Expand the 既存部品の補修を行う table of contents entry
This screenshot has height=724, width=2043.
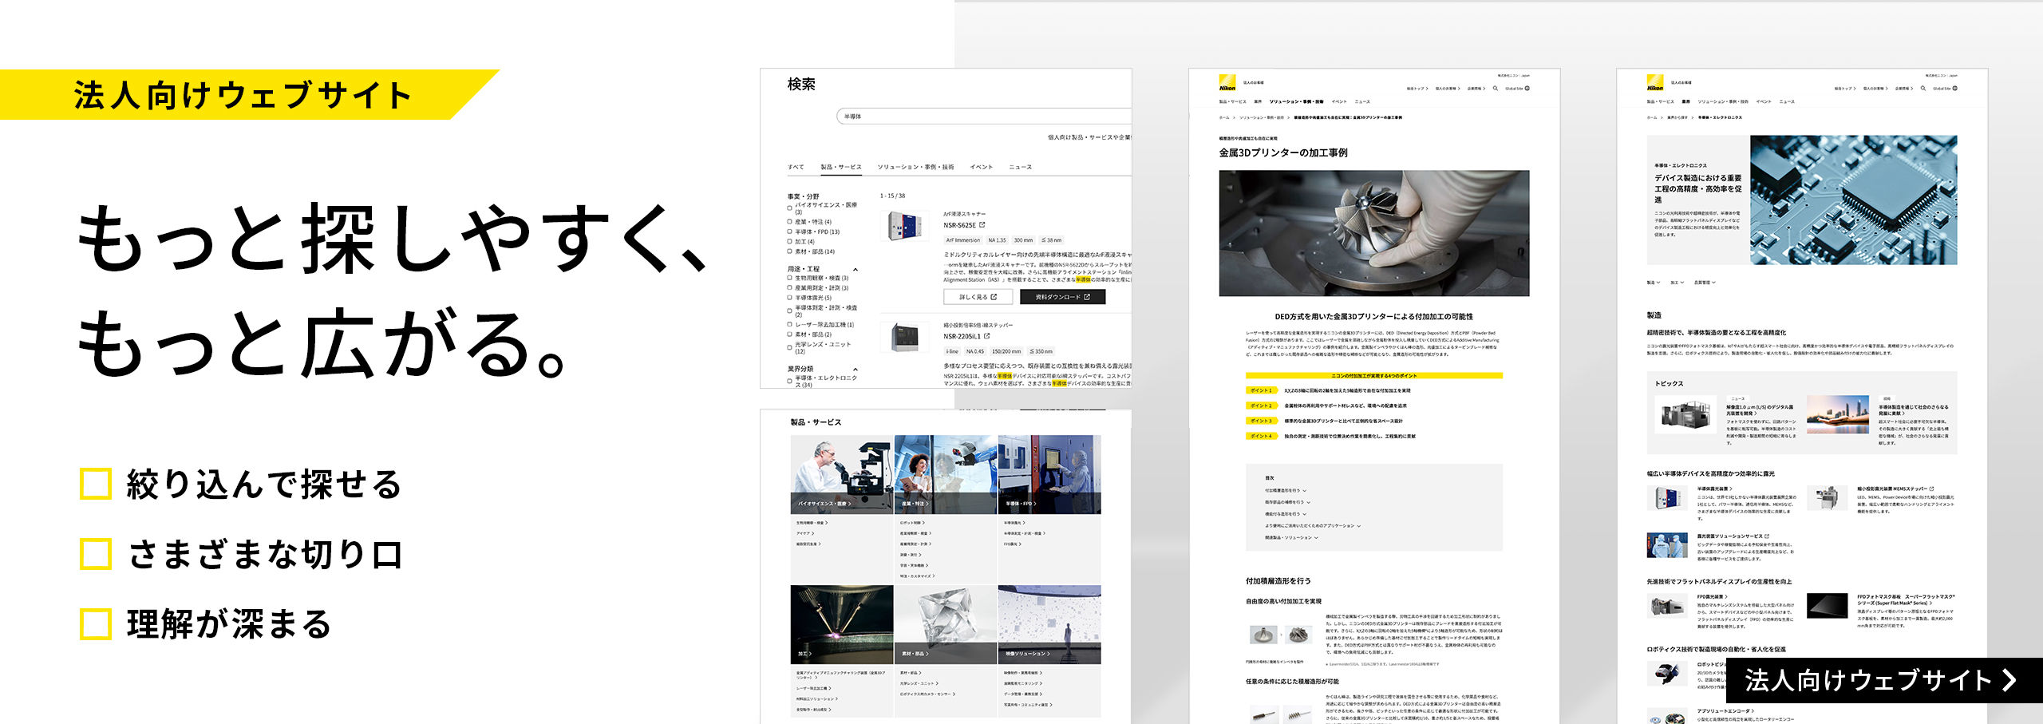pos(1287,502)
